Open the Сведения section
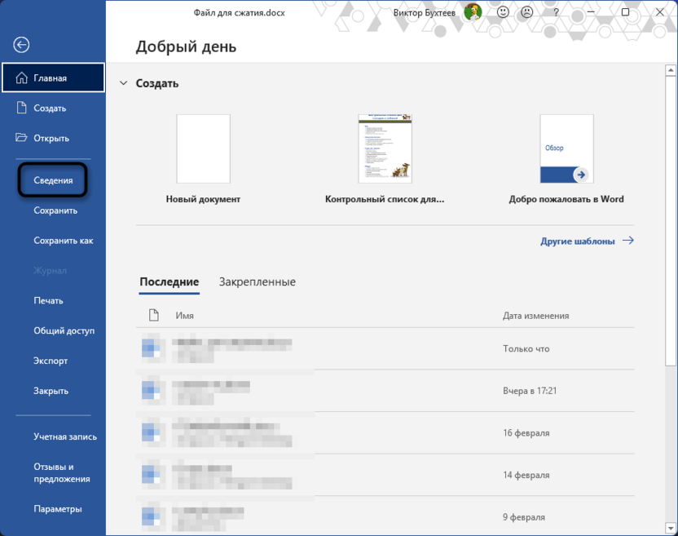Image resolution: width=678 pixels, height=536 pixels. 52,179
